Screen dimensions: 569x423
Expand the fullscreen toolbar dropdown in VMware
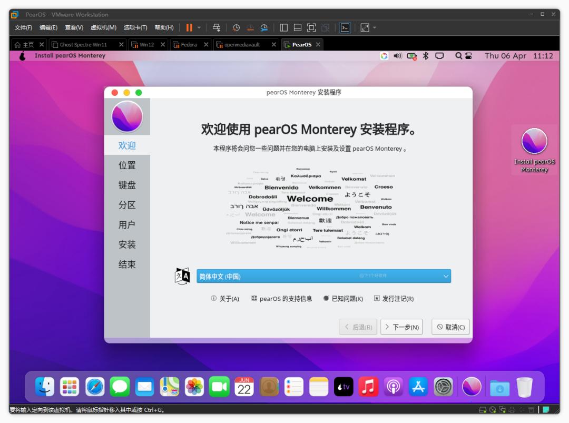click(x=376, y=27)
